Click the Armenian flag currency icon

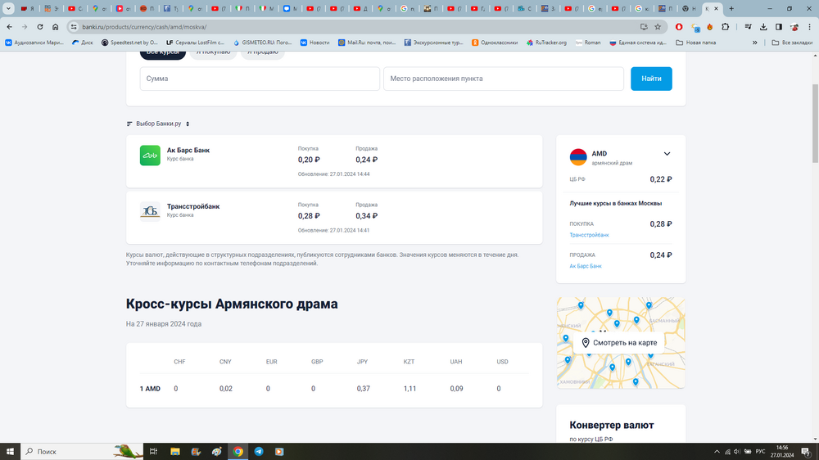(578, 156)
